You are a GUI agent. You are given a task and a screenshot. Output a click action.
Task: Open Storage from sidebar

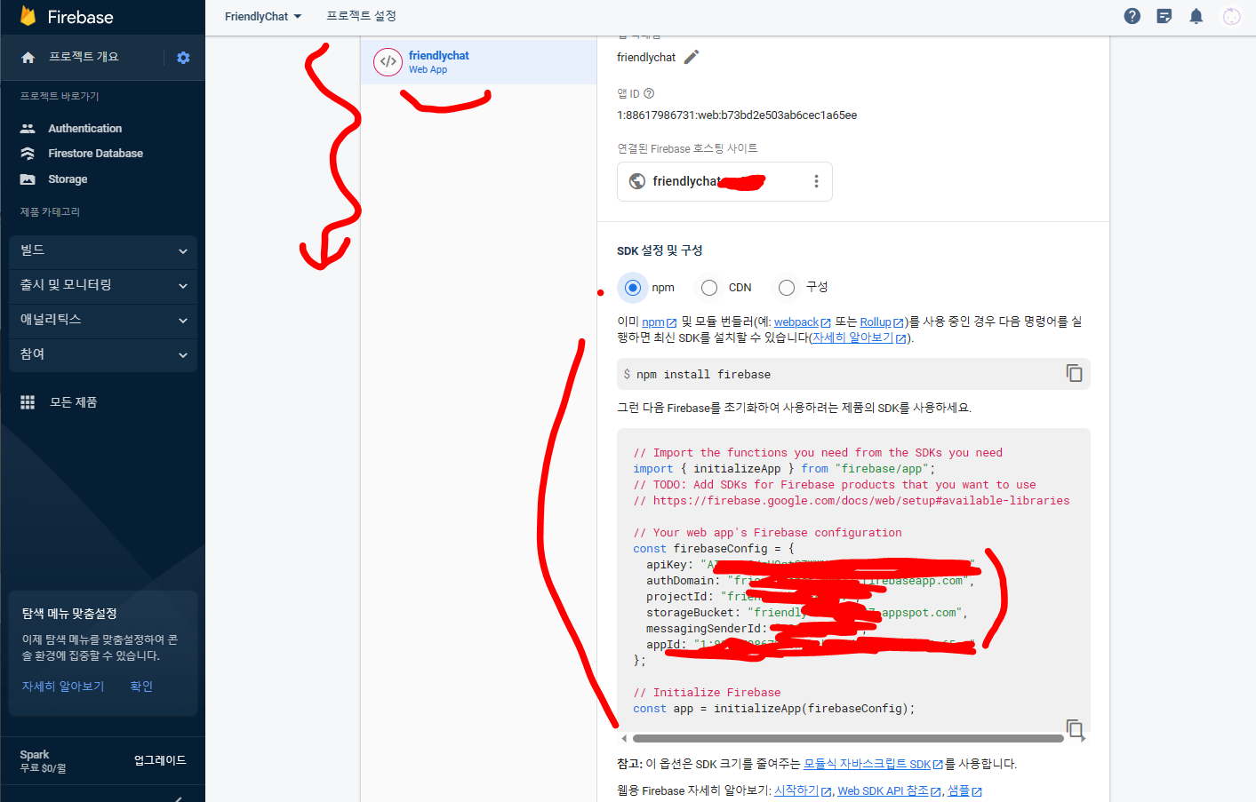click(68, 179)
